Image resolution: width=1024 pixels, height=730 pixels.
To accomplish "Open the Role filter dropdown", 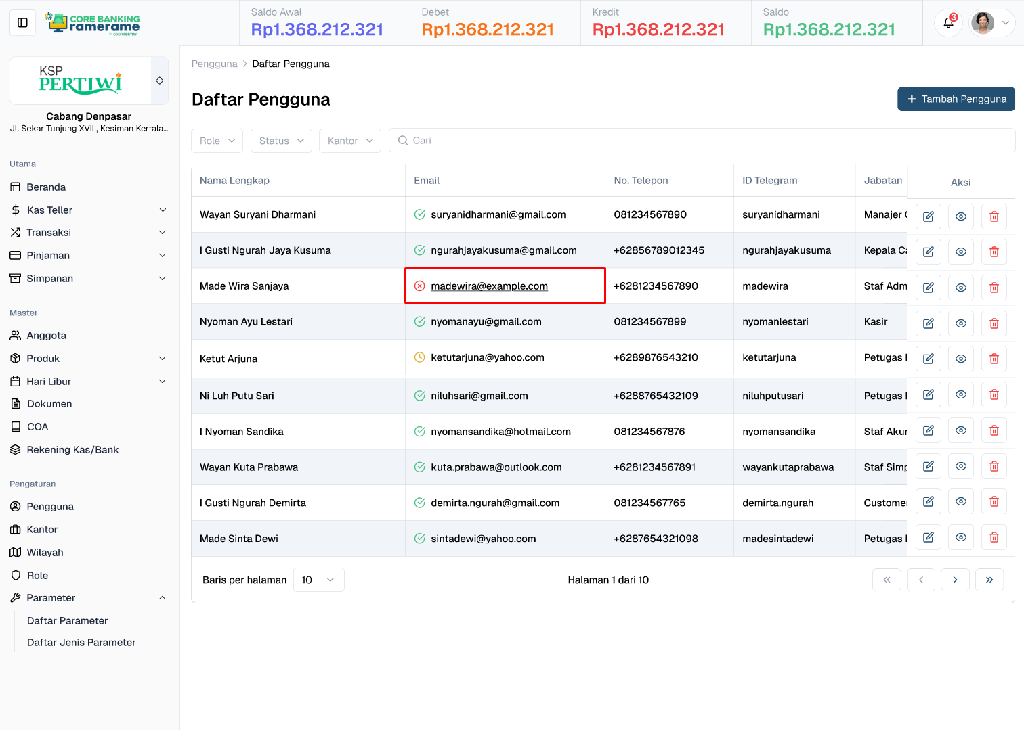I will [x=217, y=141].
